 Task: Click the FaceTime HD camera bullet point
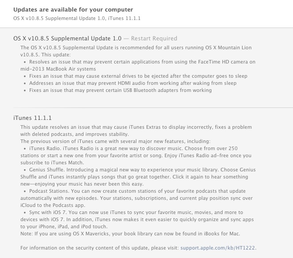click(x=133, y=66)
